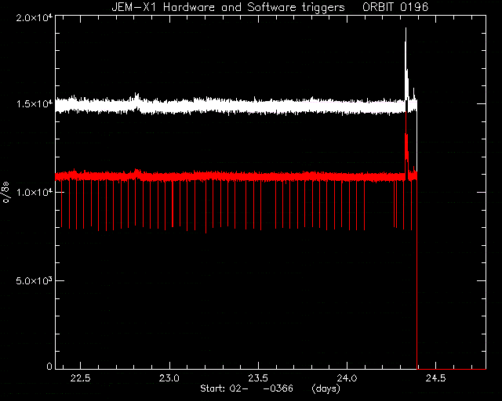Click the y-axis label 5.0×10³
The width and height of the screenshot is (502, 401).
[x=35, y=280]
